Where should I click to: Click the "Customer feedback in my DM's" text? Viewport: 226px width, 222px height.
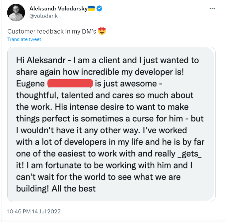pos(52,31)
